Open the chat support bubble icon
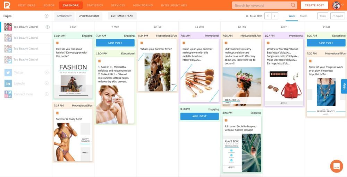 click(x=336, y=166)
